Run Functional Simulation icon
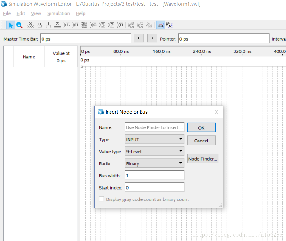This screenshot has width=286, height=241. [x=131, y=25]
